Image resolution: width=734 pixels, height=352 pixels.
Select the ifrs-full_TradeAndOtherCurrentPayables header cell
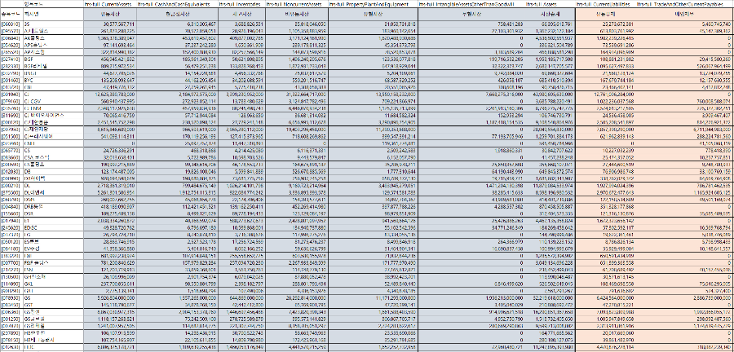685,4
